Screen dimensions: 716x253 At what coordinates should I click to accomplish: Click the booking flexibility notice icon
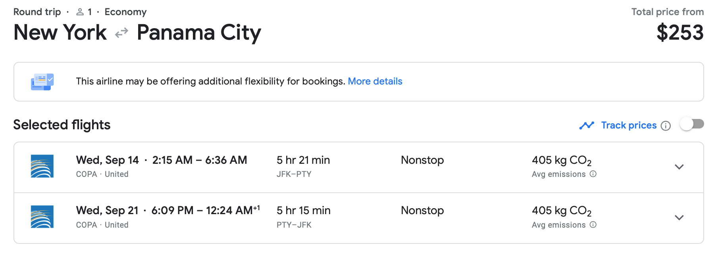point(42,82)
